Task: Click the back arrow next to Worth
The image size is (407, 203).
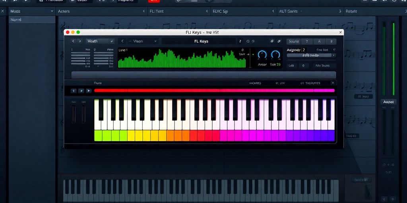Action: pyautogui.click(x=73, y=41)
